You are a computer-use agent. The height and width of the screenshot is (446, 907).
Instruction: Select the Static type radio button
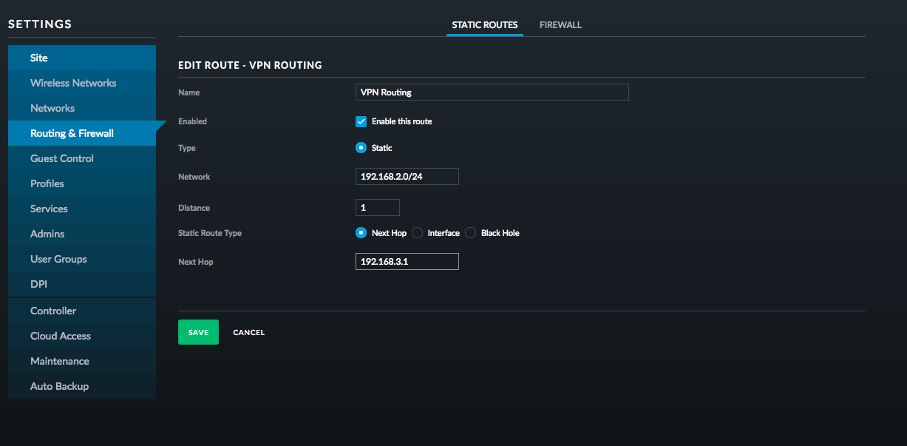click(x=361, y=148)
